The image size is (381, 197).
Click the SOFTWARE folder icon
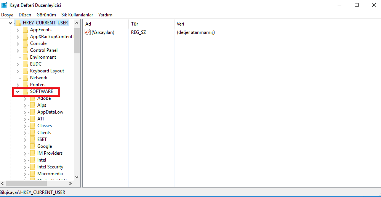[x=25, y=91]
